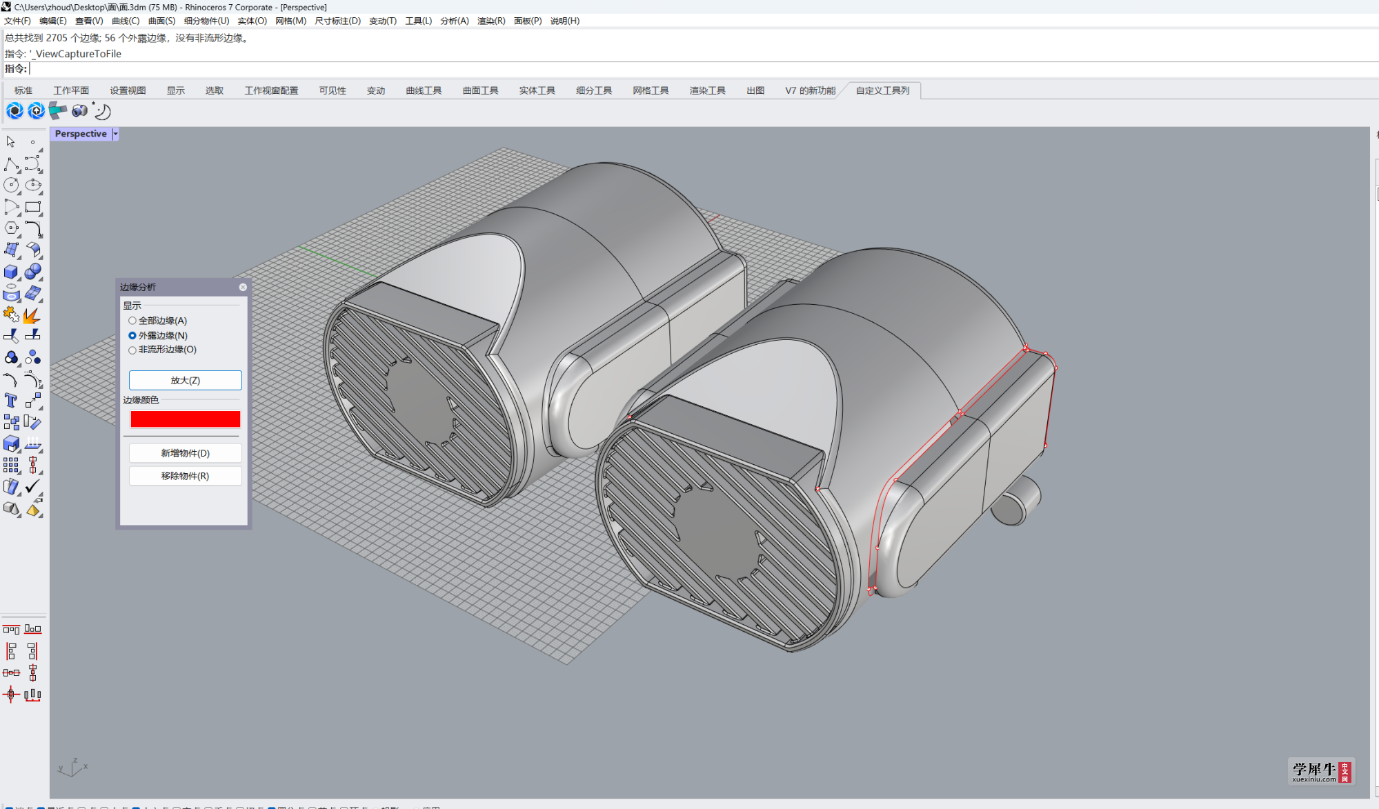
Task: Open the 尺寸标注(D) menu
Action: pyautogui.click(x=338, y=21)
